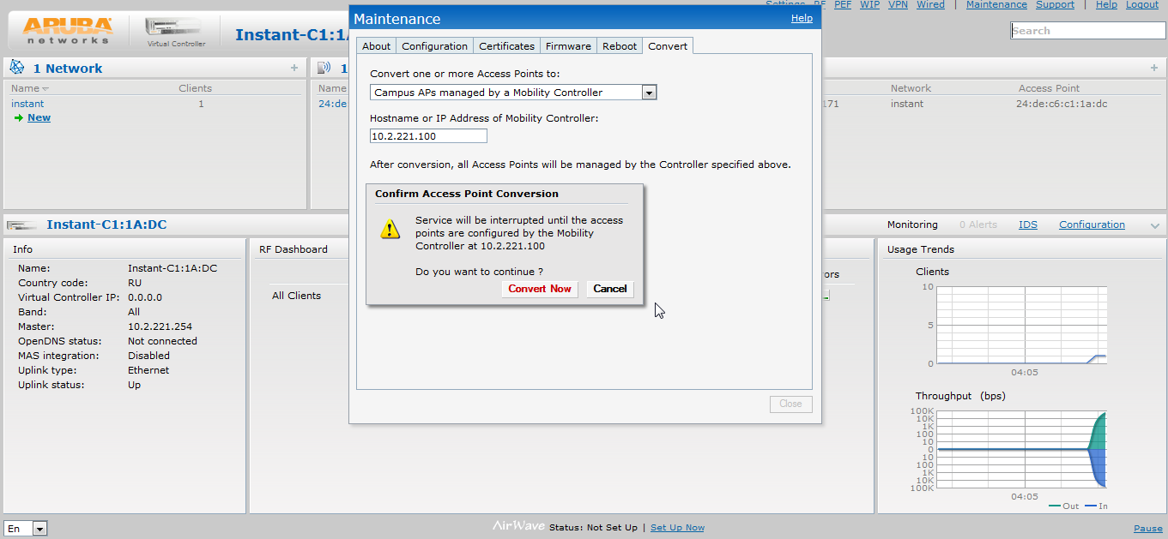
Task: Click the yellow warning triangle icon
Action: [390, 229]
